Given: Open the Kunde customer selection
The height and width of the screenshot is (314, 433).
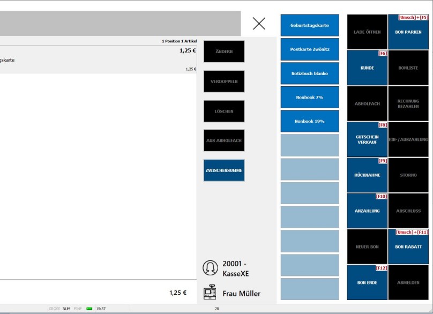Looking at the screenshot, I should [367, 68].
